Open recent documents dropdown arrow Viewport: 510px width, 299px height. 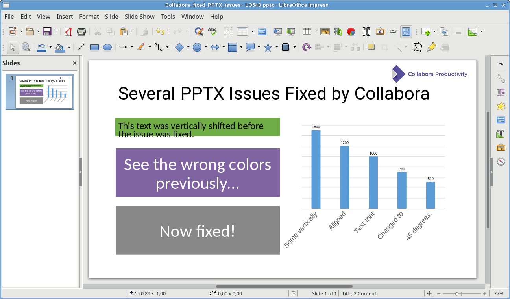pyautogui.click(x=38, y=31)
